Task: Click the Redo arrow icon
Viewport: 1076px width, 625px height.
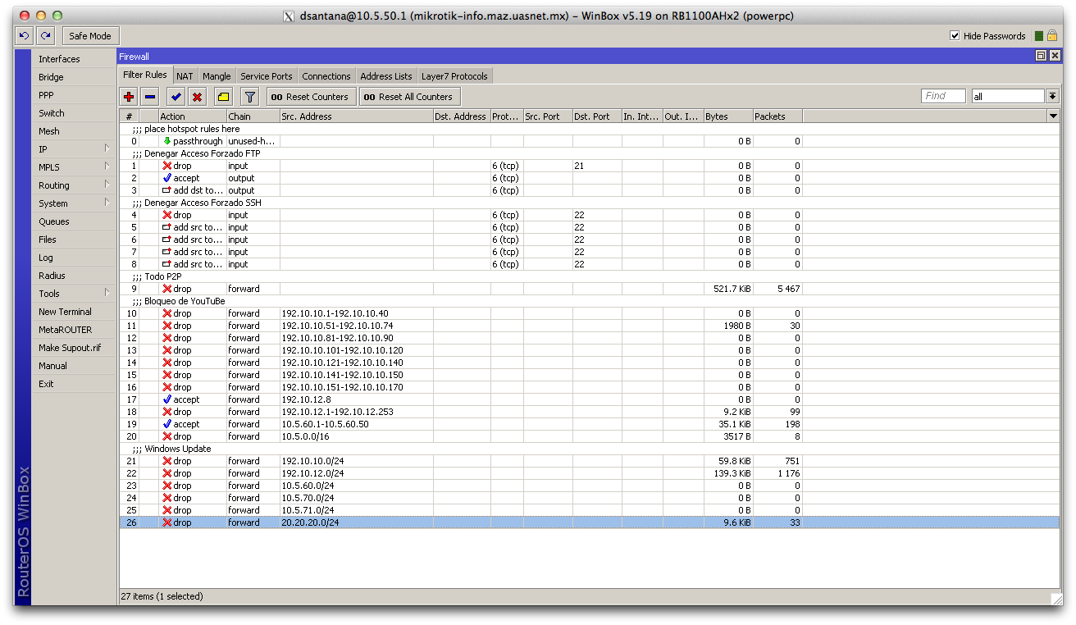Action: [x=46, y=36]
